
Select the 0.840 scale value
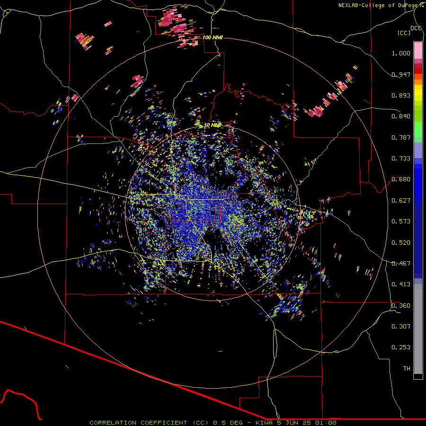pyautogui.click(x=401, y=116)
